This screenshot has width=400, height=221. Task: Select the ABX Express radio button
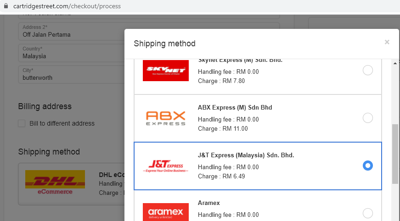367,118
